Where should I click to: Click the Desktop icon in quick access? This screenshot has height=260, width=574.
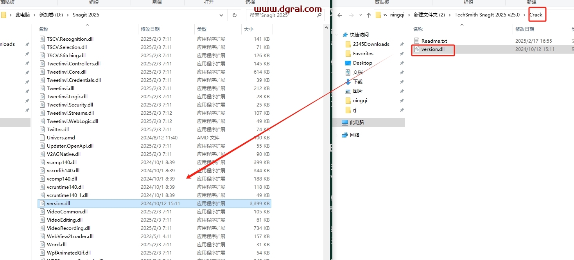[348, 63]
